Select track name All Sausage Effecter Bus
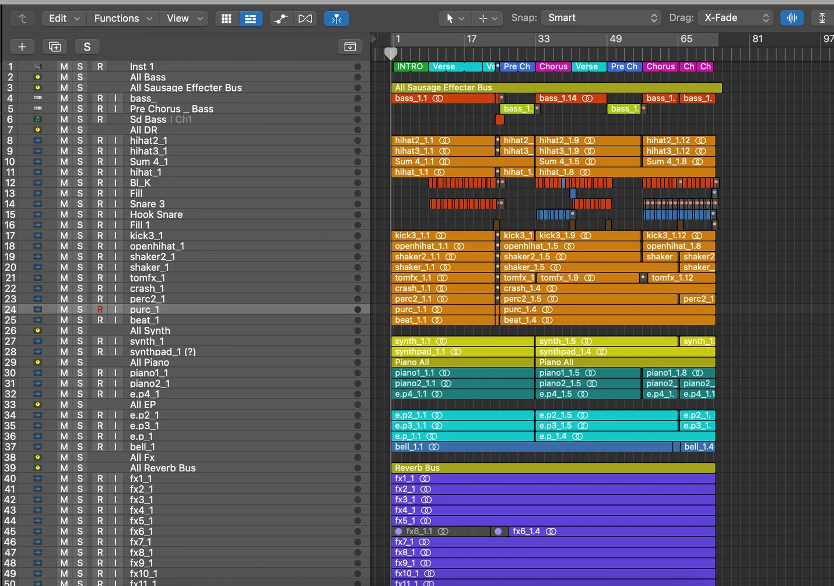The width and height of the screenshot is (834, 586). 186,87
